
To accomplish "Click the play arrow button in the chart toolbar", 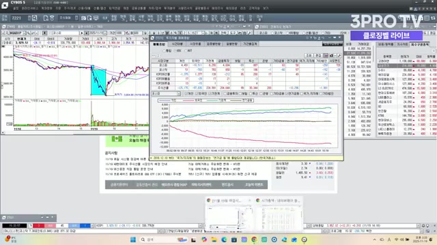I will (82, 33).
